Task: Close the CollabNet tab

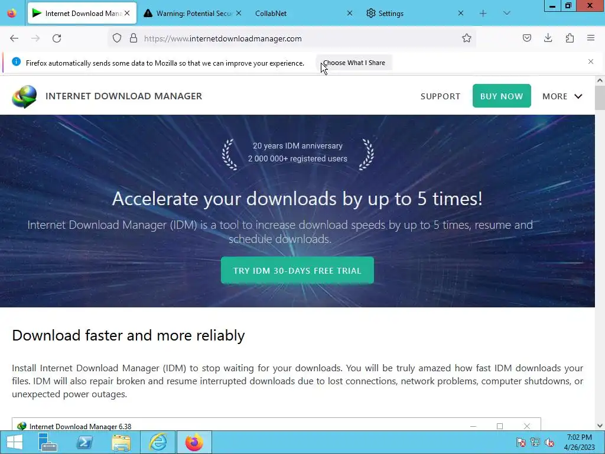Action: point(350,14)
